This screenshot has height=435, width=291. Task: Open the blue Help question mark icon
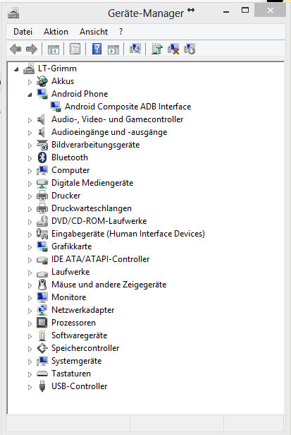[x=97, y=49]
